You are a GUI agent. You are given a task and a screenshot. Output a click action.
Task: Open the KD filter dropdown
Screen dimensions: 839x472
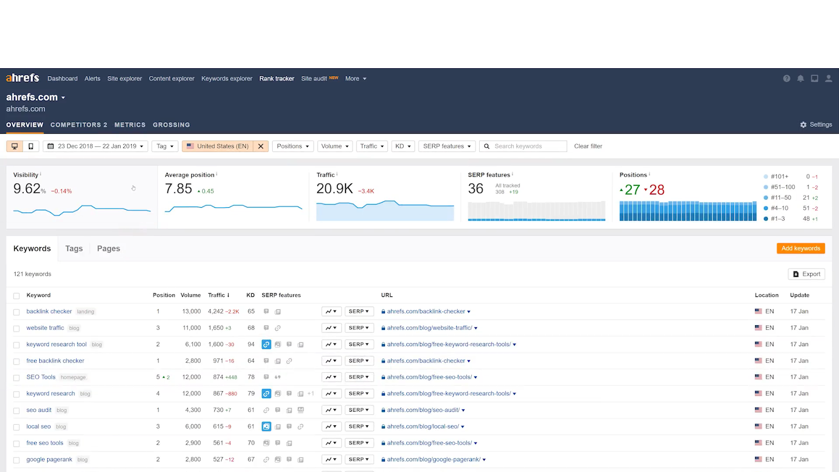point(403,146)
